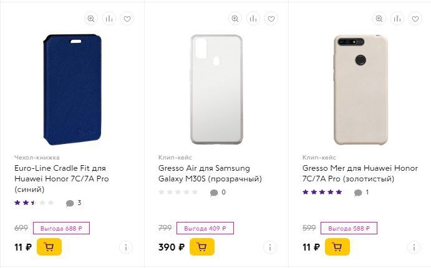Add Gresso Air case to favorites
Viewport: 431px width, 268px height.
(x=271, y=19)
